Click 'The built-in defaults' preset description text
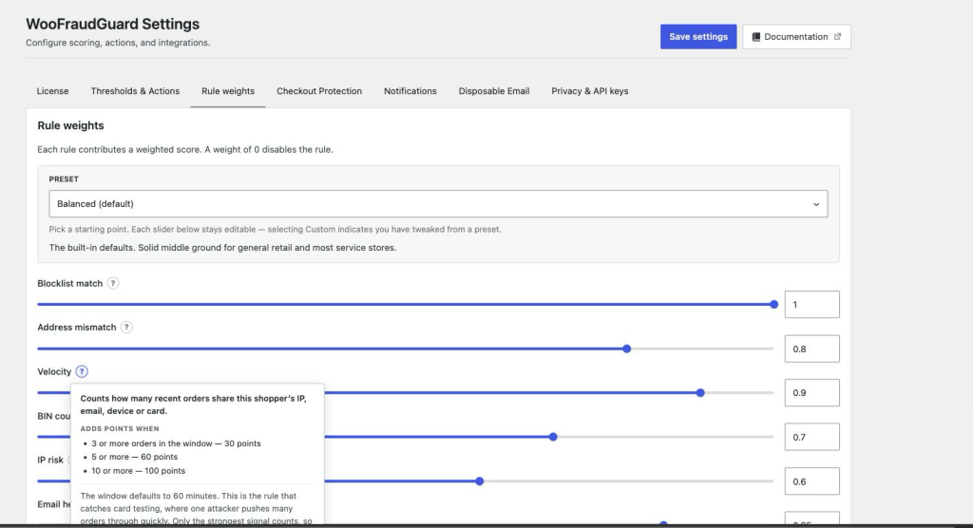Screen dimensions: 973x528 tap(222, 248)
